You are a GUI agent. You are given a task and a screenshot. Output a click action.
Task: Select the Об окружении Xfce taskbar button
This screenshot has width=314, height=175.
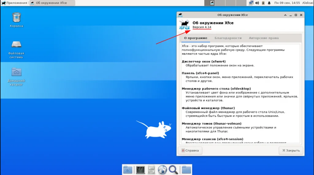(x=52, y=3)
